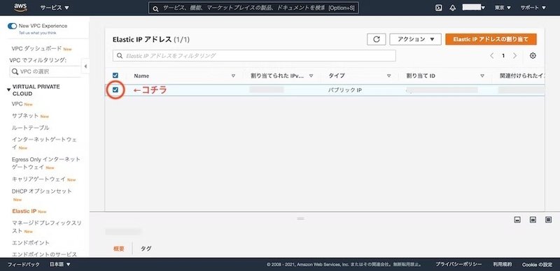Viewport: 560px width, 271px height.
Task: Open the notifications bell icon
Action: tap(453, 8)
